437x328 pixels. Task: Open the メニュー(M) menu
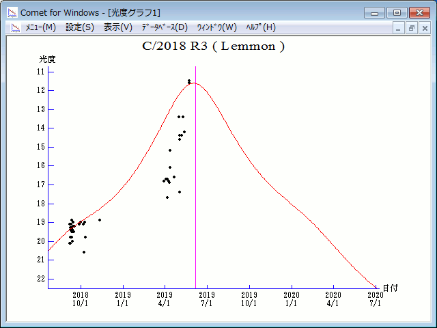(x=40, y=27)
